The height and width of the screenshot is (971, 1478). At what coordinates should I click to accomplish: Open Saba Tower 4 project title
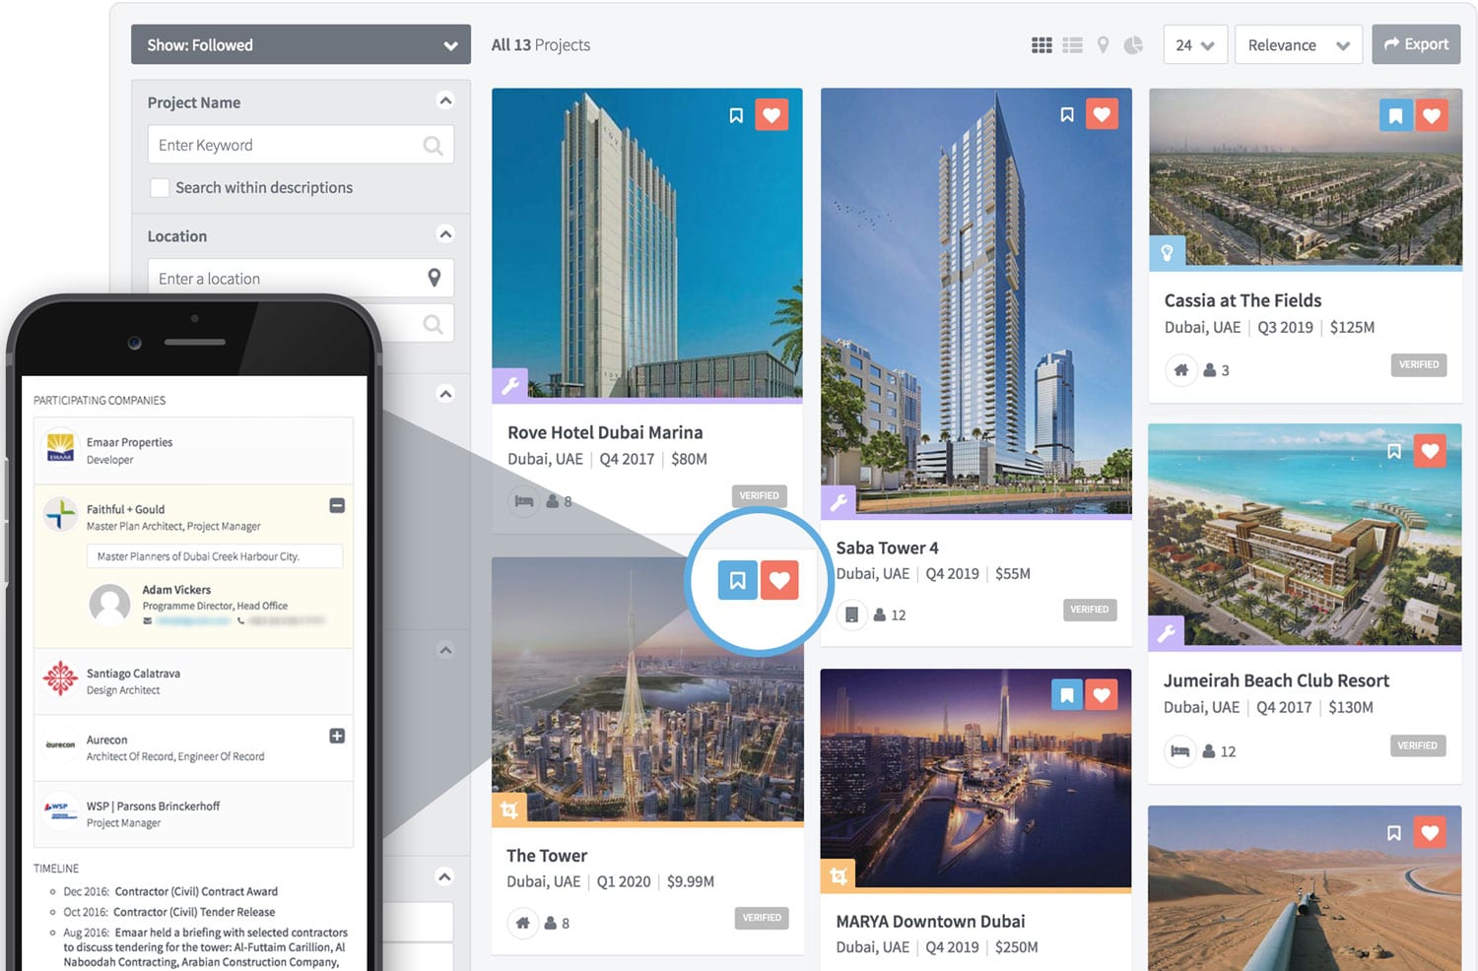[887, 548]
